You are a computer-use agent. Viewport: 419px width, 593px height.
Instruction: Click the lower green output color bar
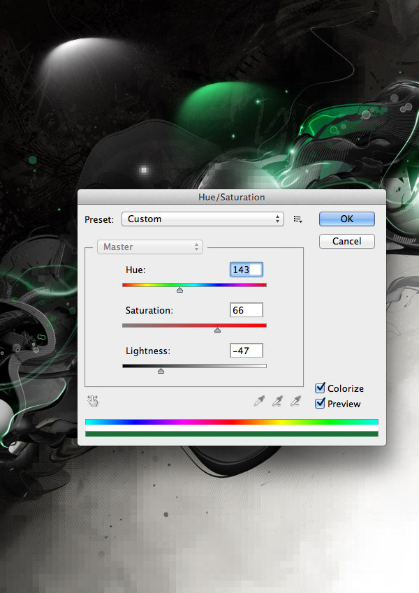tap(231, 434)
